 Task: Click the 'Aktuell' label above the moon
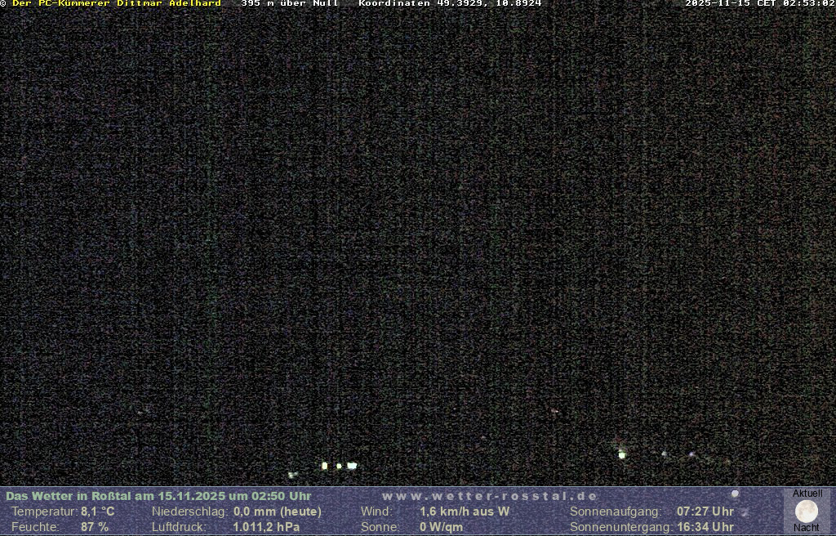(x=807, y=494)
